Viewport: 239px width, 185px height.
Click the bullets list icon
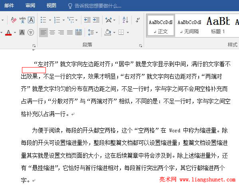tap(43, 20)
